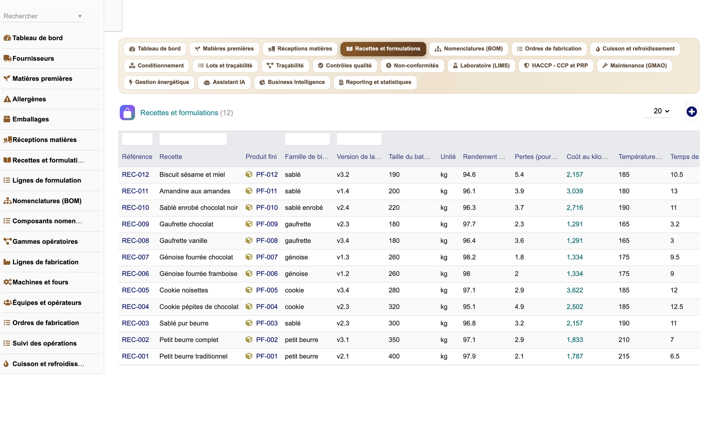
Task: Open recipe link REC-009
Action: (136, 224)
